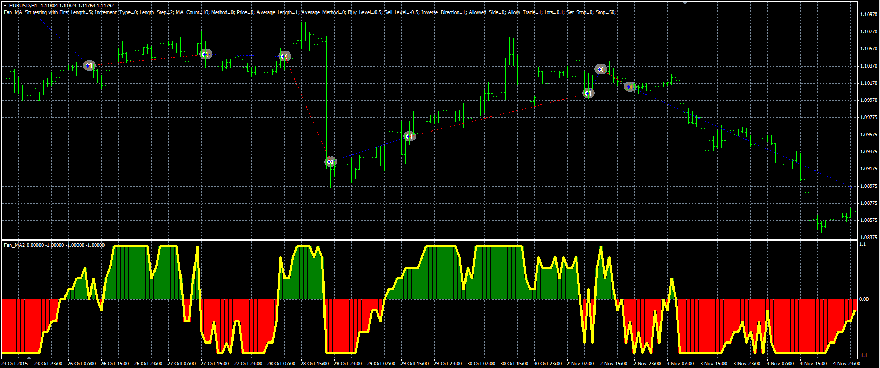880x368 pixels.
Task: Click the 4 Nov 23:00 time label
Action: [847, 364]
